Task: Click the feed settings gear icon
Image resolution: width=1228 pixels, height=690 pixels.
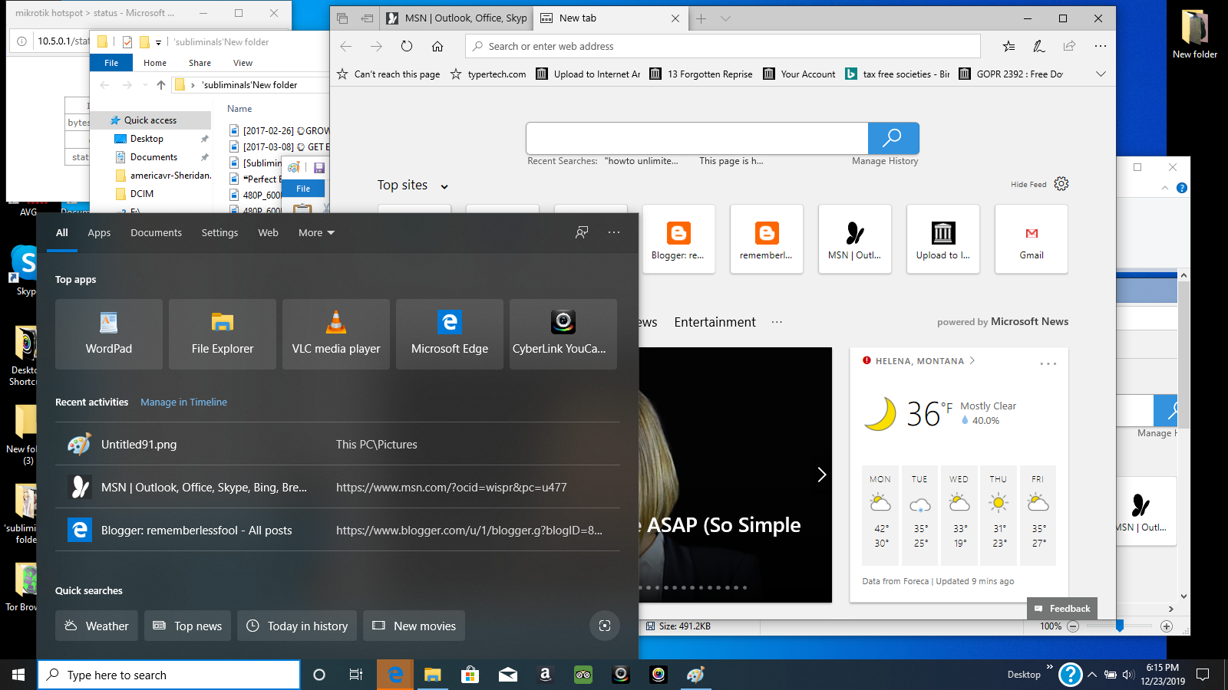Action: tap(1061, 184)
